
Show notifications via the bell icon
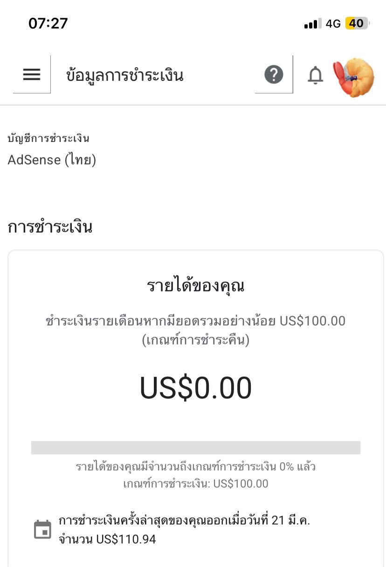[316, 75]
